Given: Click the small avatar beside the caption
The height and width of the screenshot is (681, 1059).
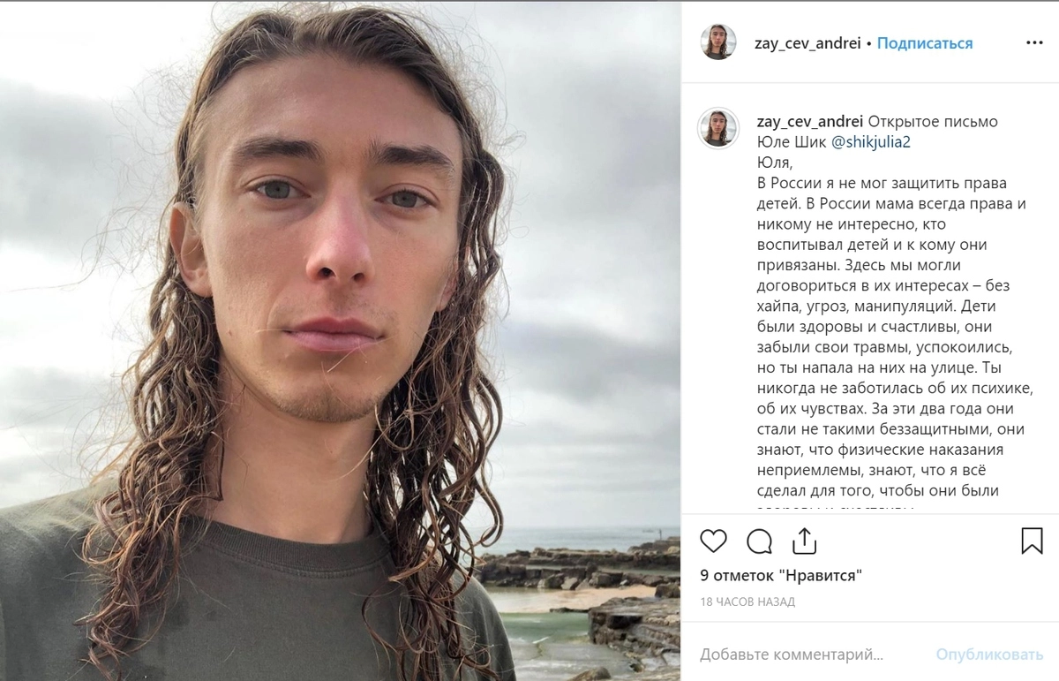Looking at the screenshot, I should click(x=718, y=128).
